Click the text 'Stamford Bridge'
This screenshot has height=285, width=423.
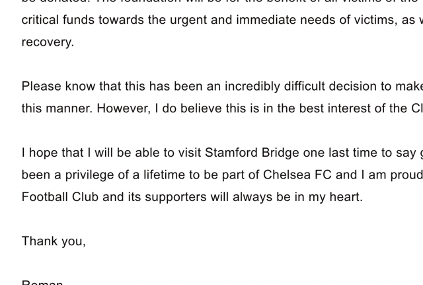252,153
